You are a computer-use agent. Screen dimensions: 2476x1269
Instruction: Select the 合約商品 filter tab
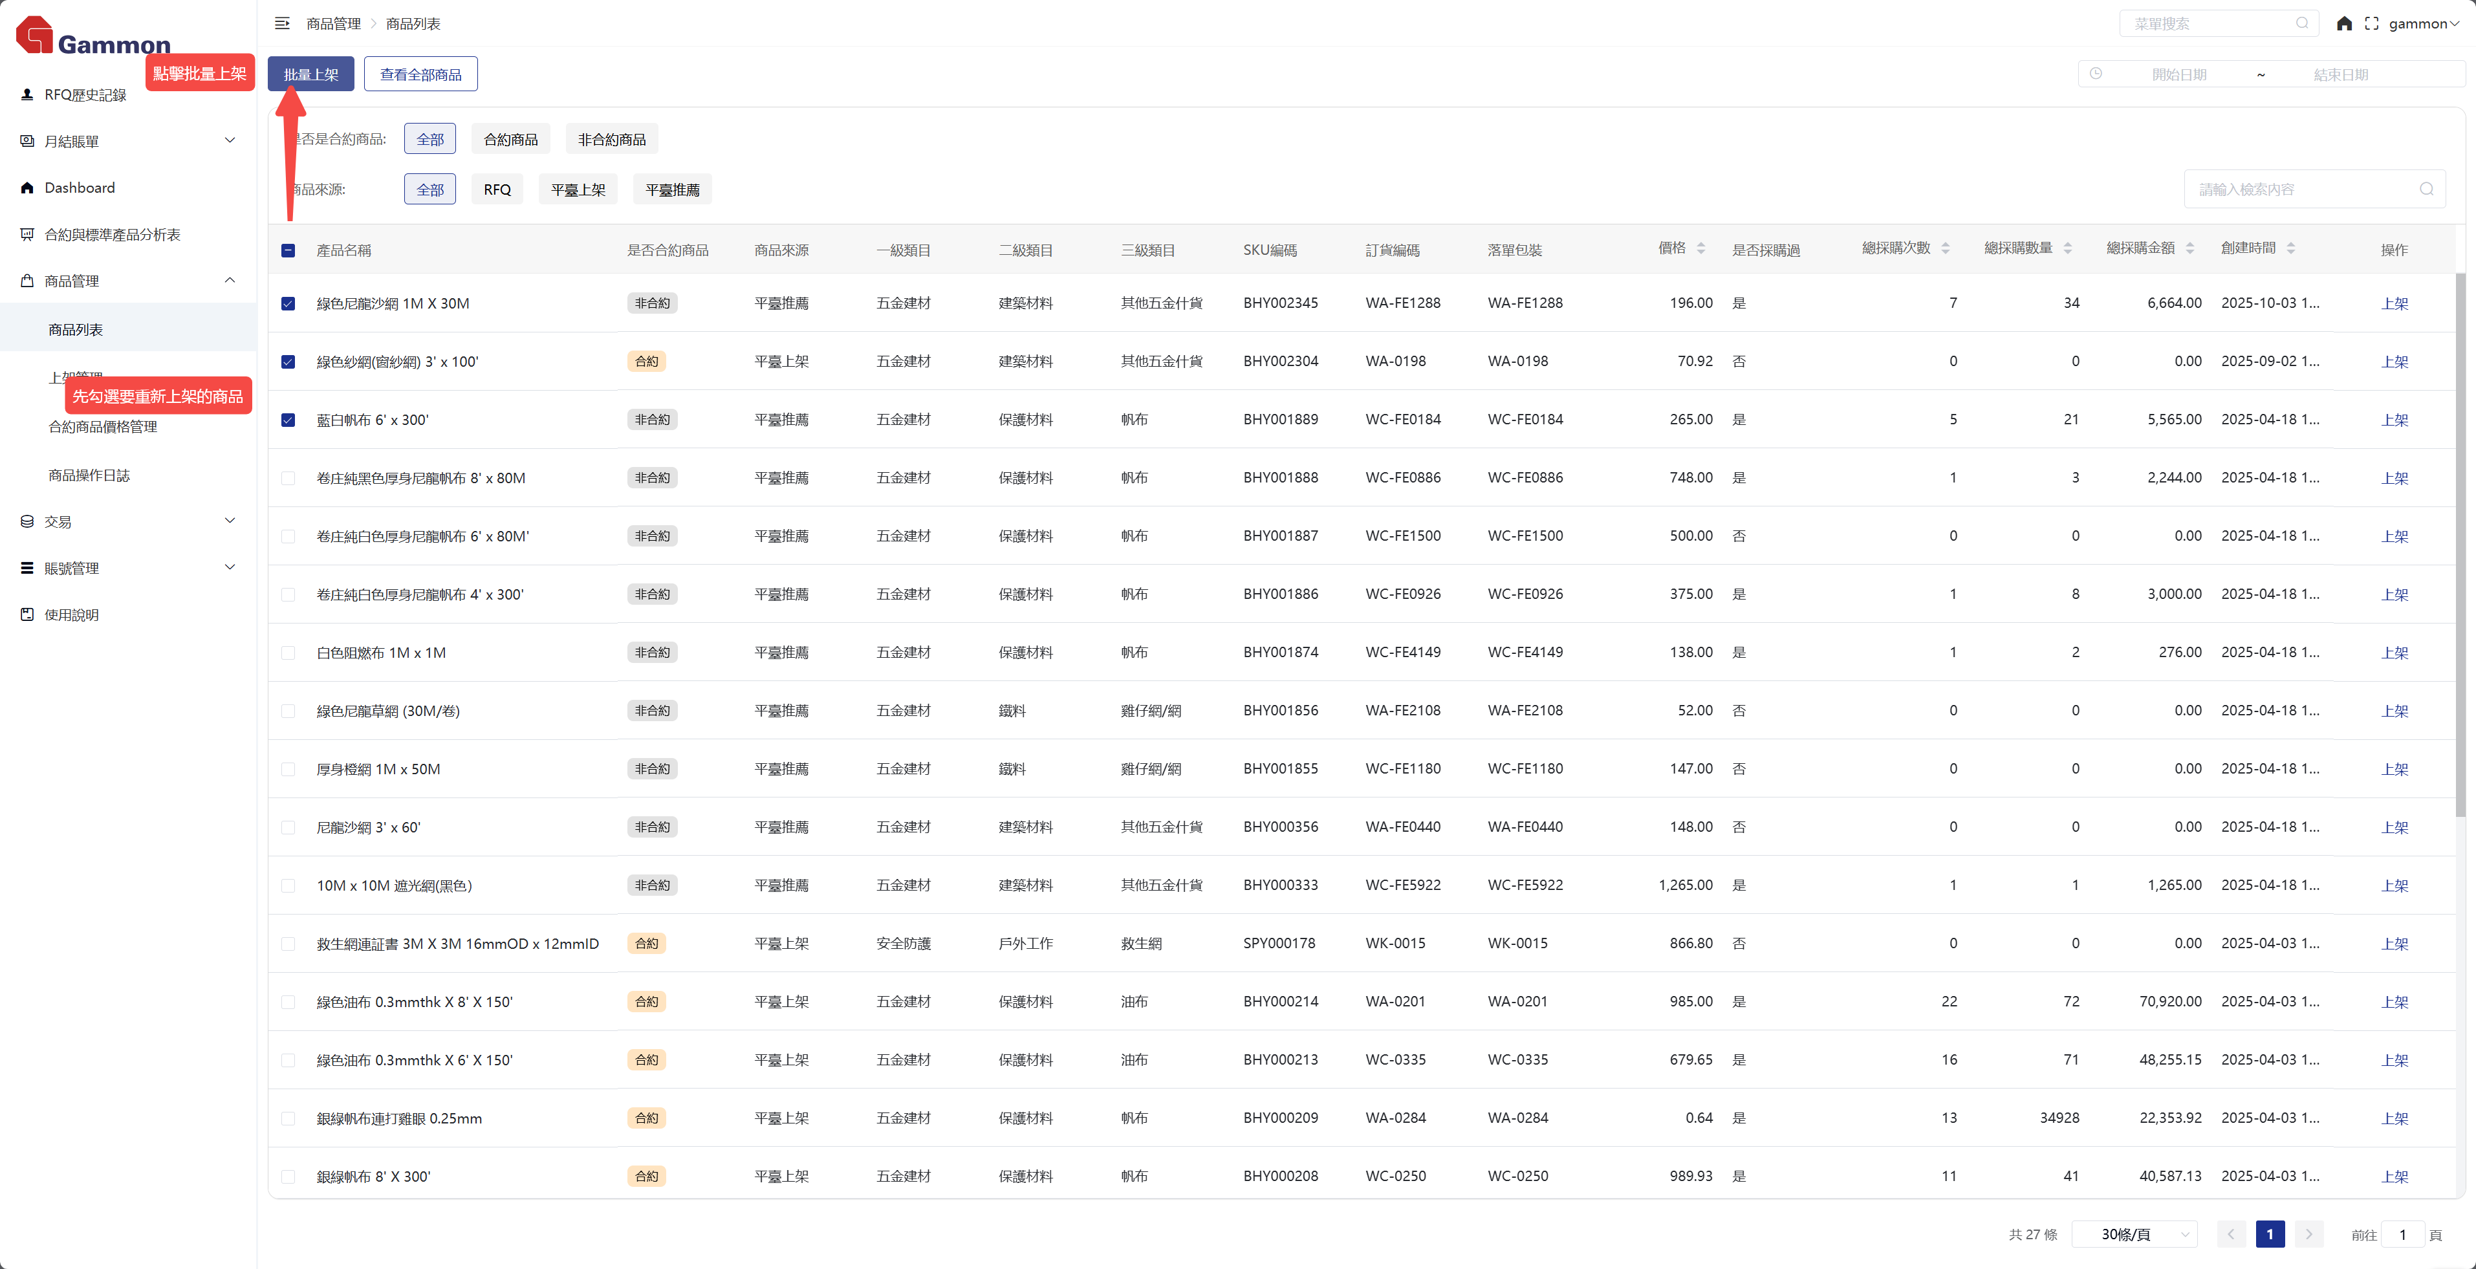tap(510, 140)
